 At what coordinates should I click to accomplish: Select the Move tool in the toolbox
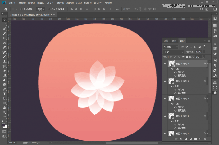4,20
